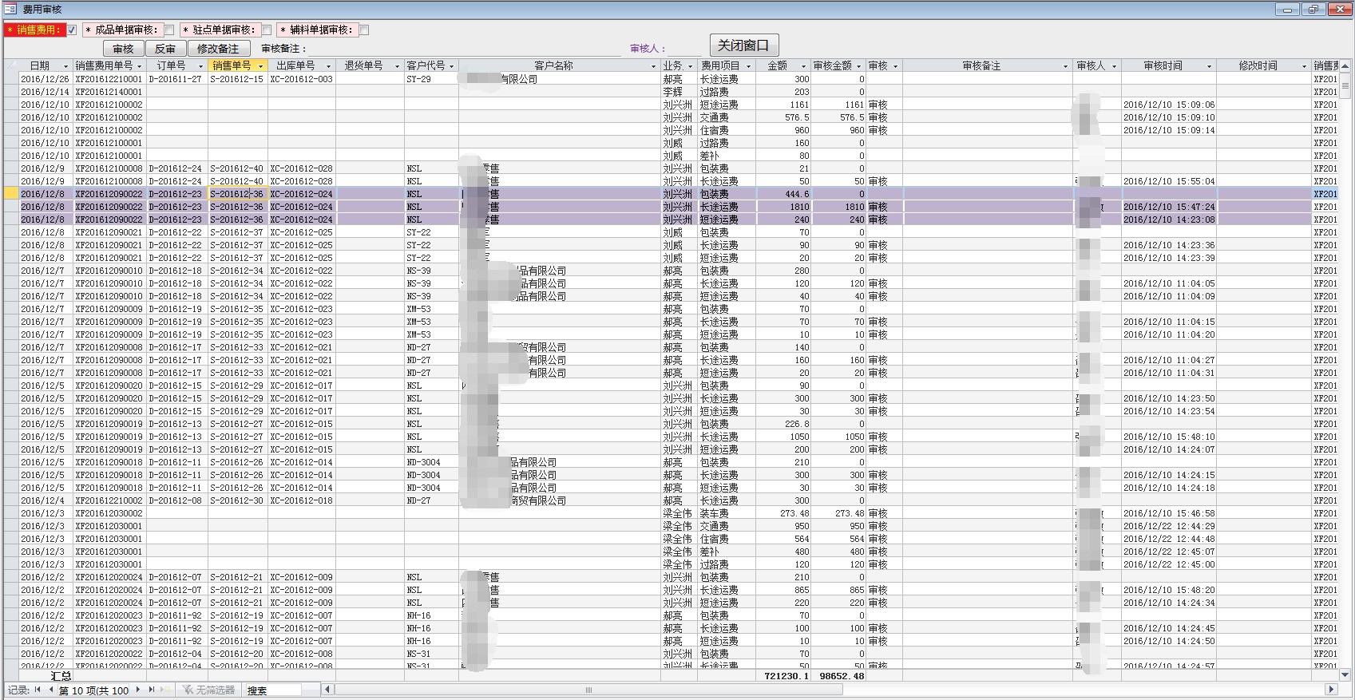Restore the 费用审核 window
This screenshot has height=700, width=1355.
1313,10
